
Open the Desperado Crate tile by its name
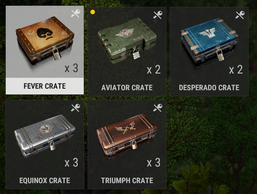pos(209,88)
